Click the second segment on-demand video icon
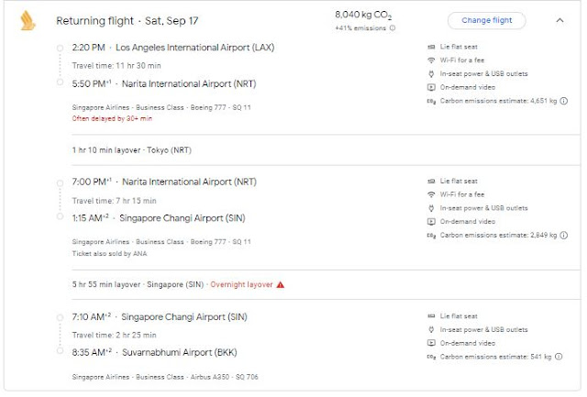Viewport: 587px width, 397px height. coord(432,222)
